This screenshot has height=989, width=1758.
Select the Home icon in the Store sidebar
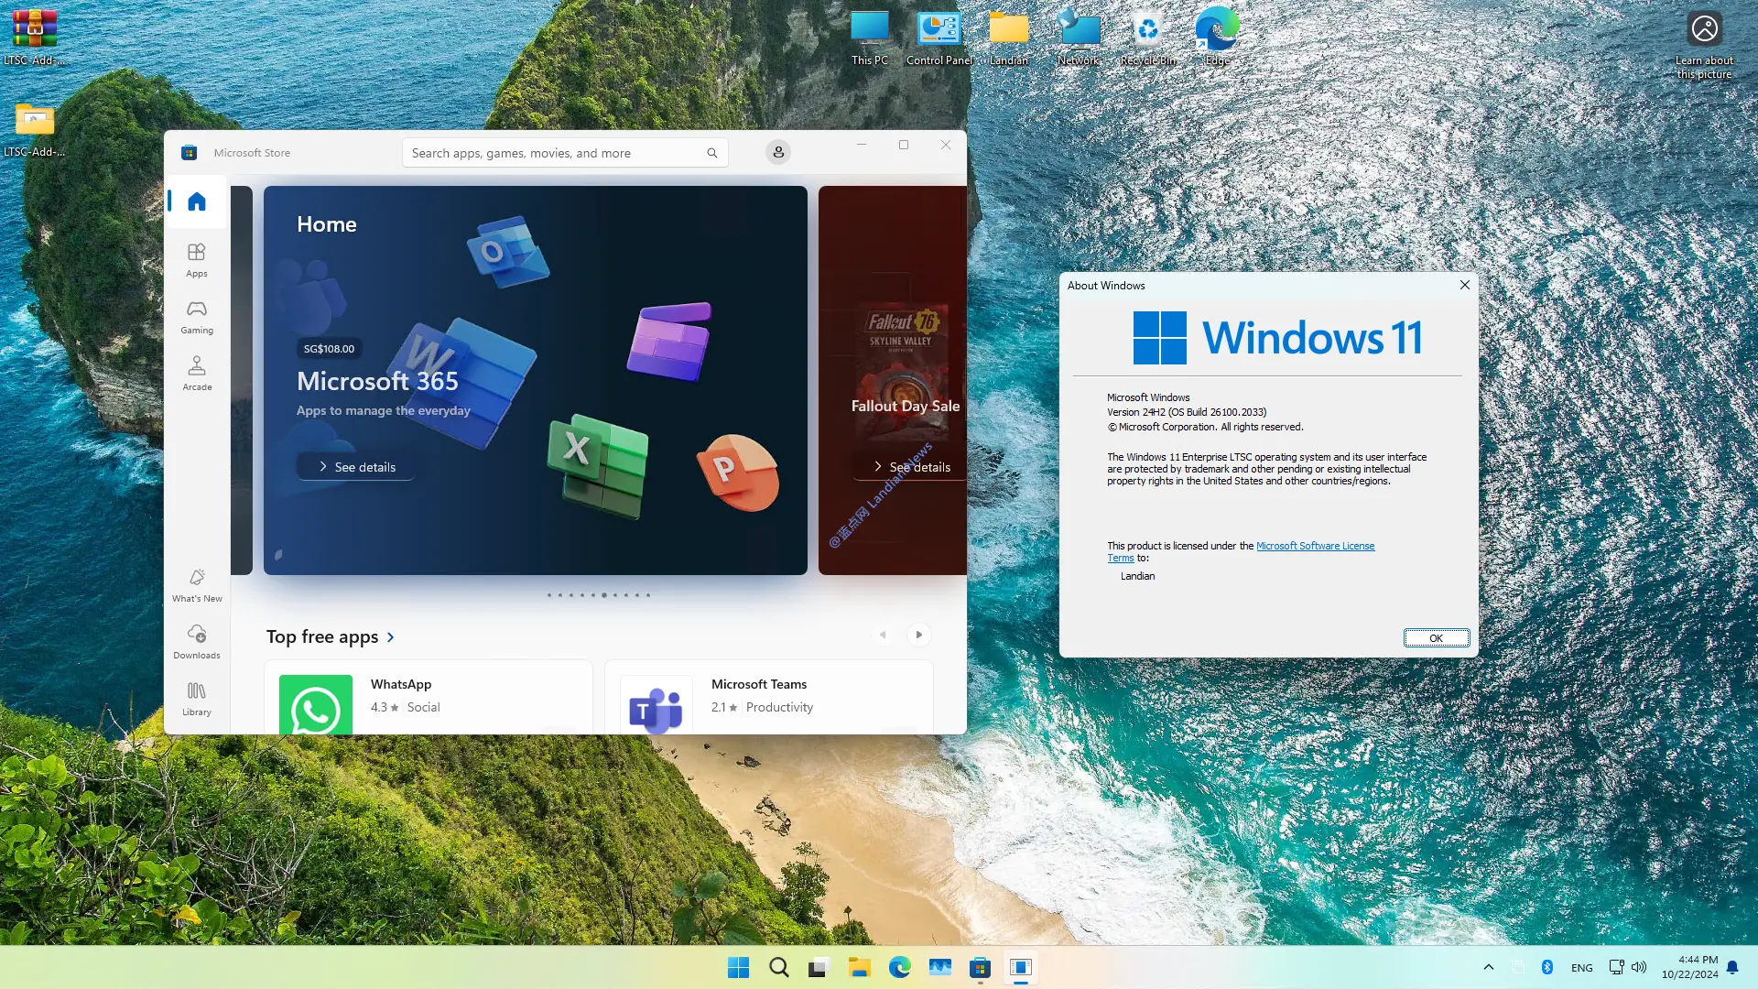[196, 201]
